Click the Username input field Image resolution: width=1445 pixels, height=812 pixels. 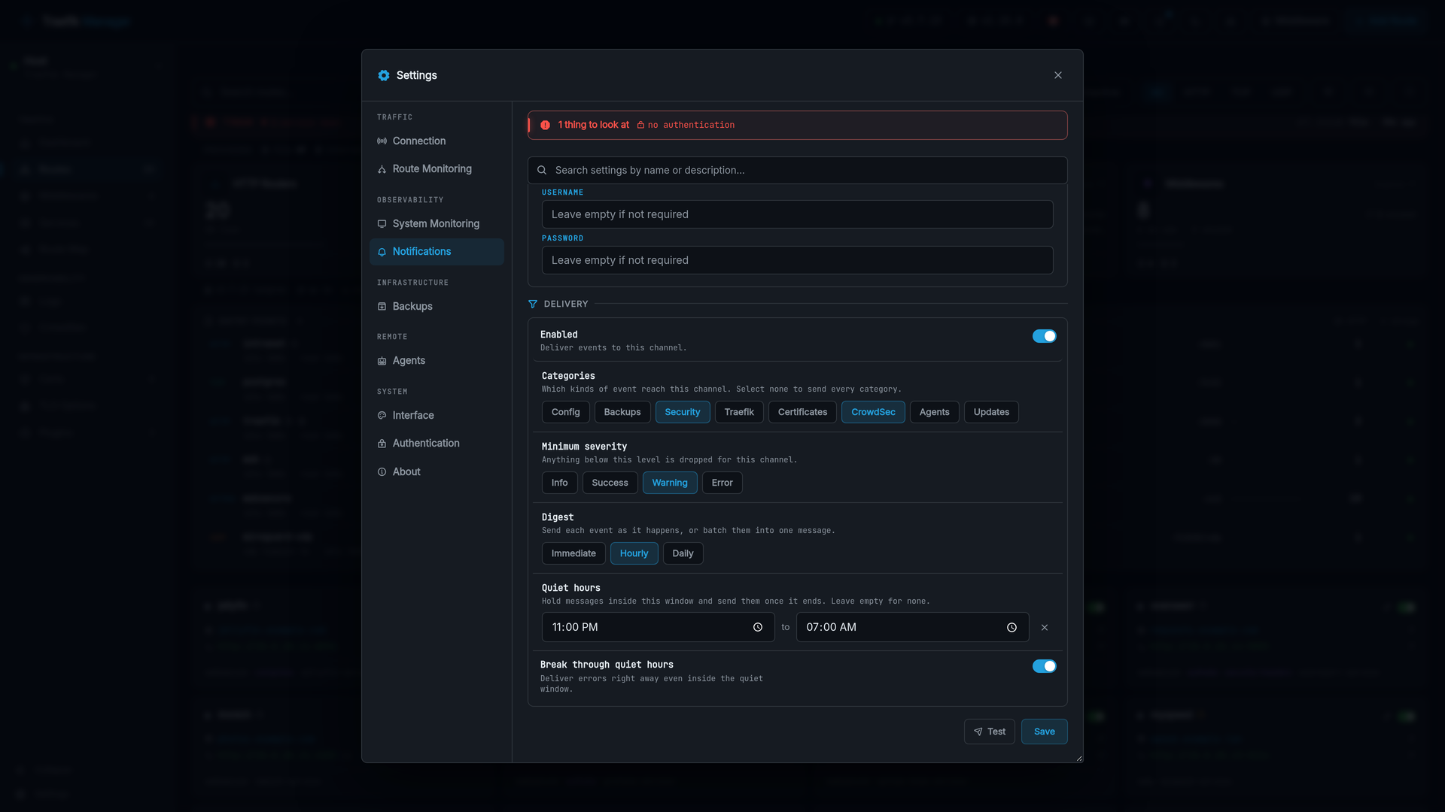pyautogui.click(x=797, y=214)
